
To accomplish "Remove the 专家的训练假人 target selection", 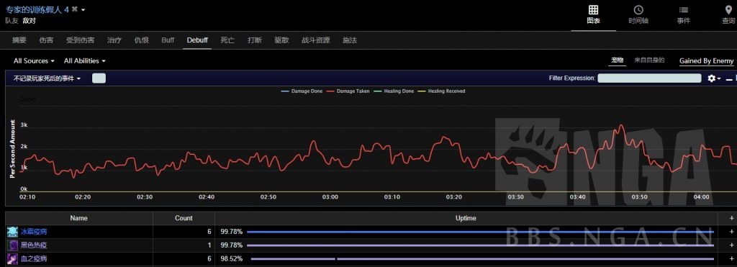I will tap(74, 9).
